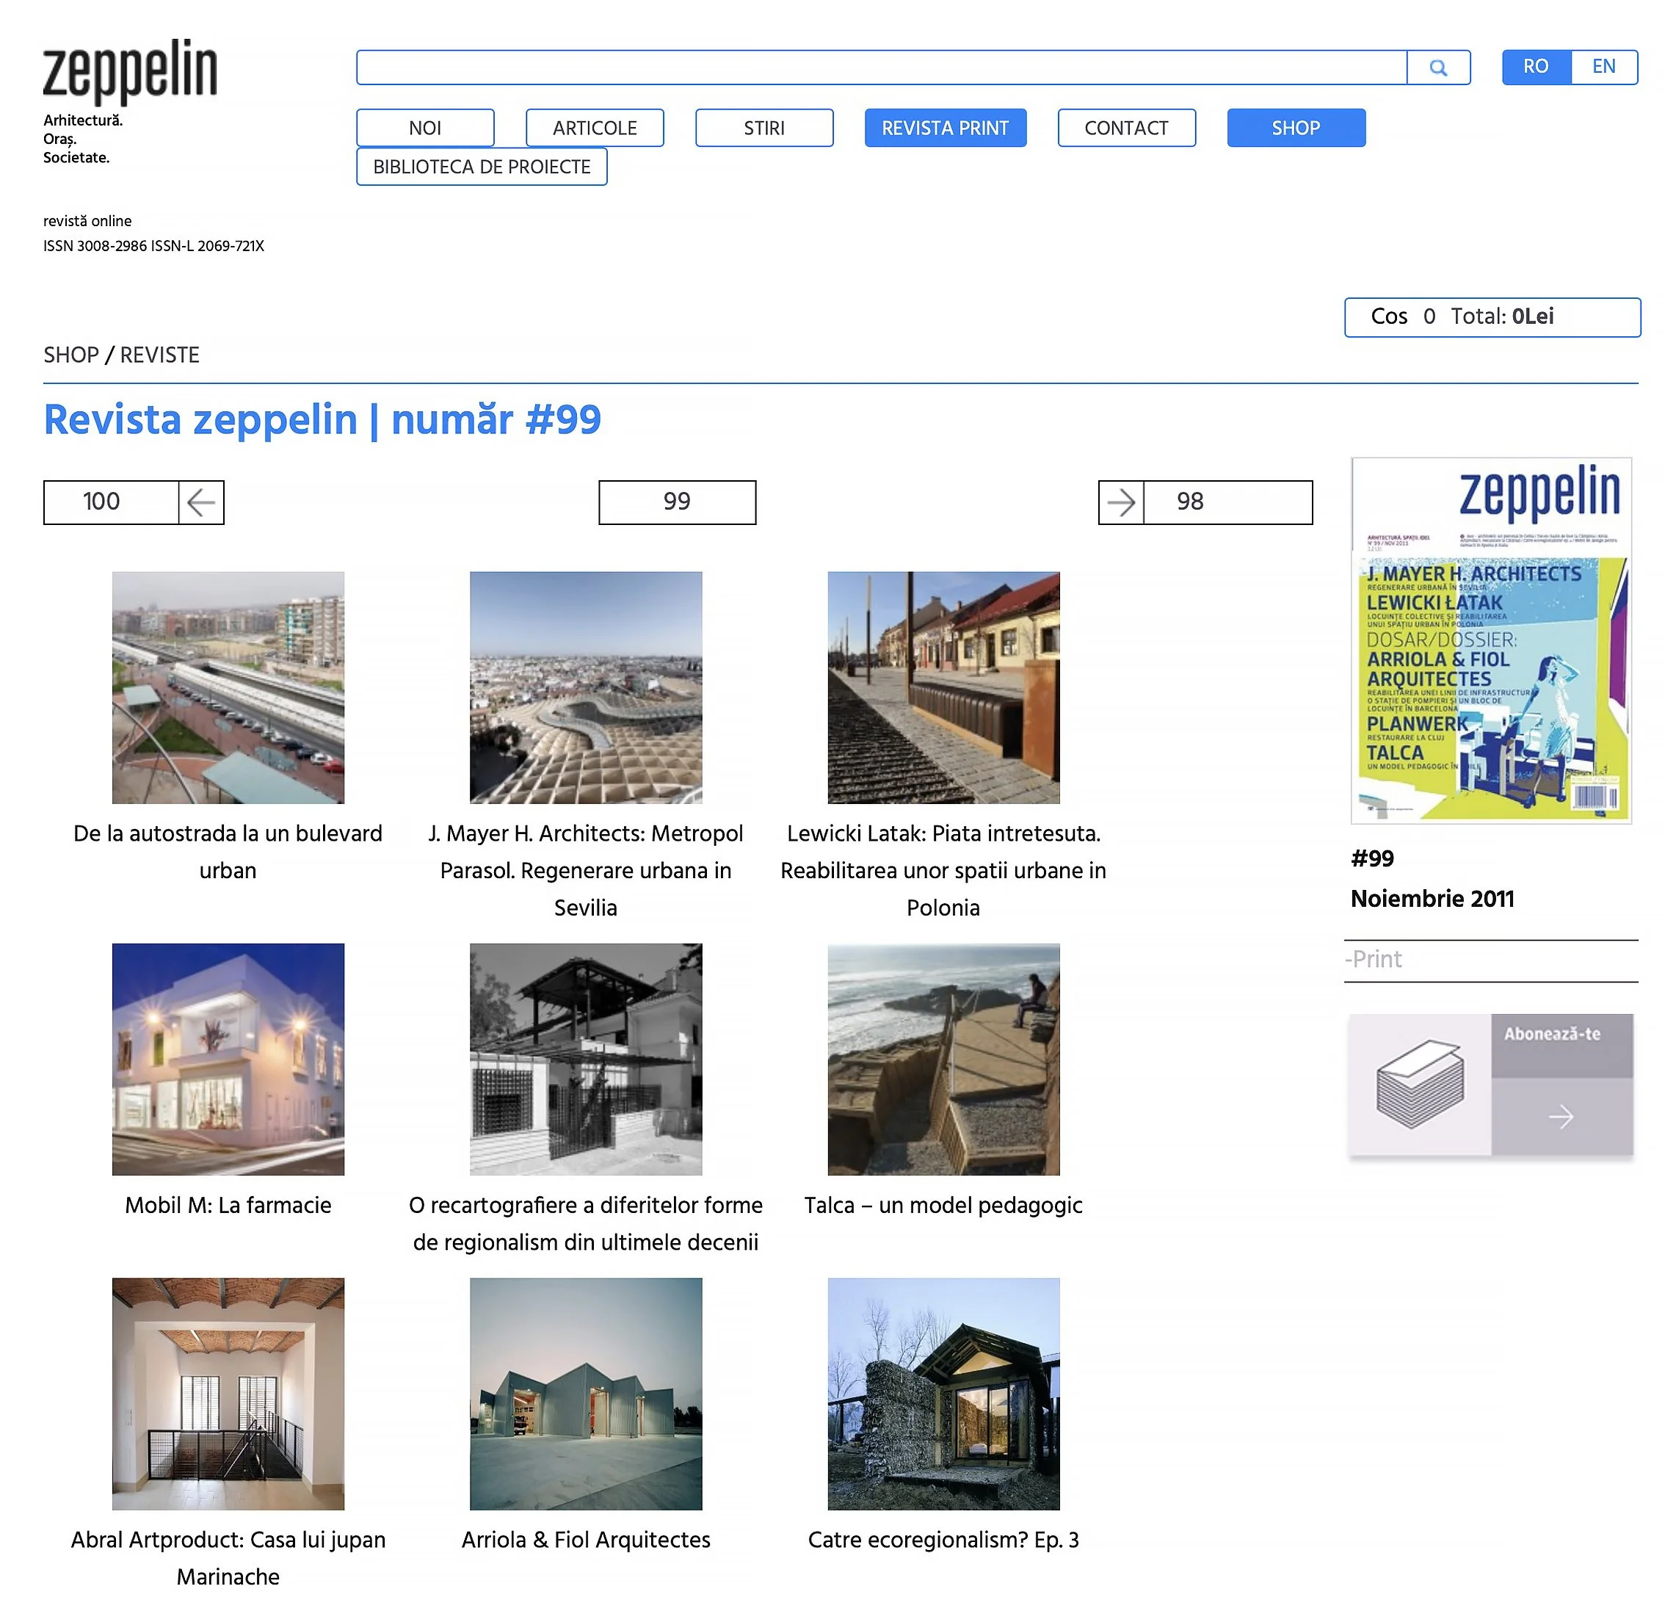Open the highway-to-boulevard article thumbnail
The image size is (1665, 1611).
[x=228, y=687]
